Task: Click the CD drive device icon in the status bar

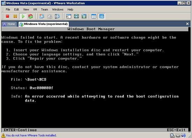Action: point(172,136)
